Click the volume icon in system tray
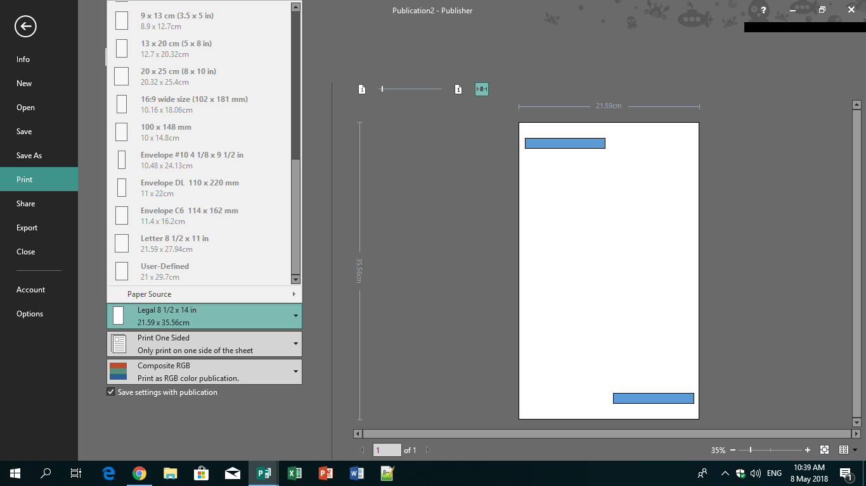This screenshot has height=486, width=866. (755, 473)
